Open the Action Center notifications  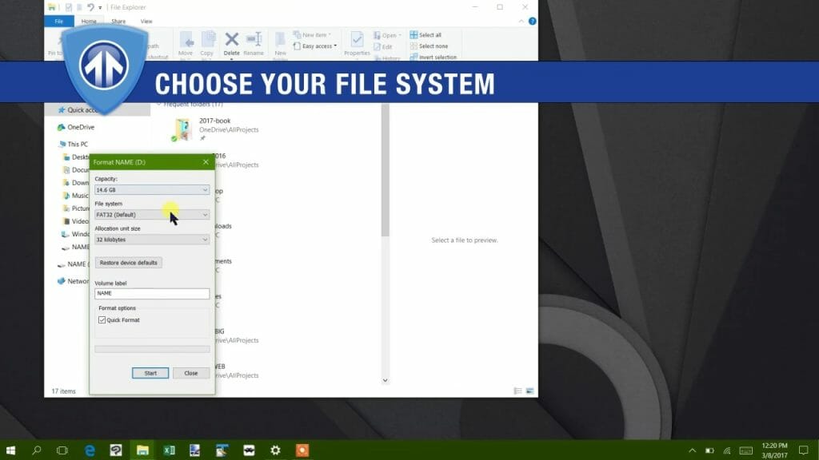[x=804, y=450]
